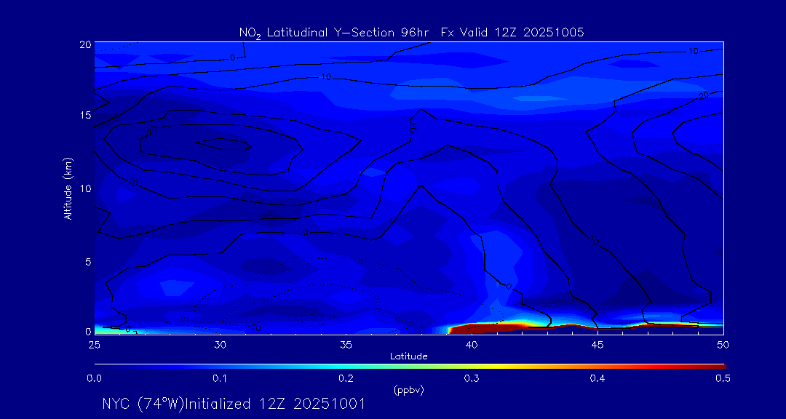Click the 0.4 value label on the colorbar

(x=598, y=378)
